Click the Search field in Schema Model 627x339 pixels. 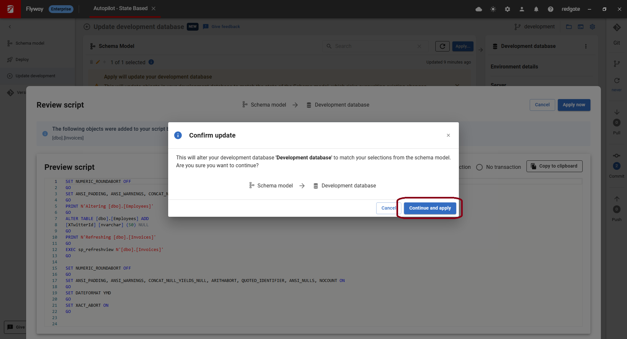click(x=375, y=46)
